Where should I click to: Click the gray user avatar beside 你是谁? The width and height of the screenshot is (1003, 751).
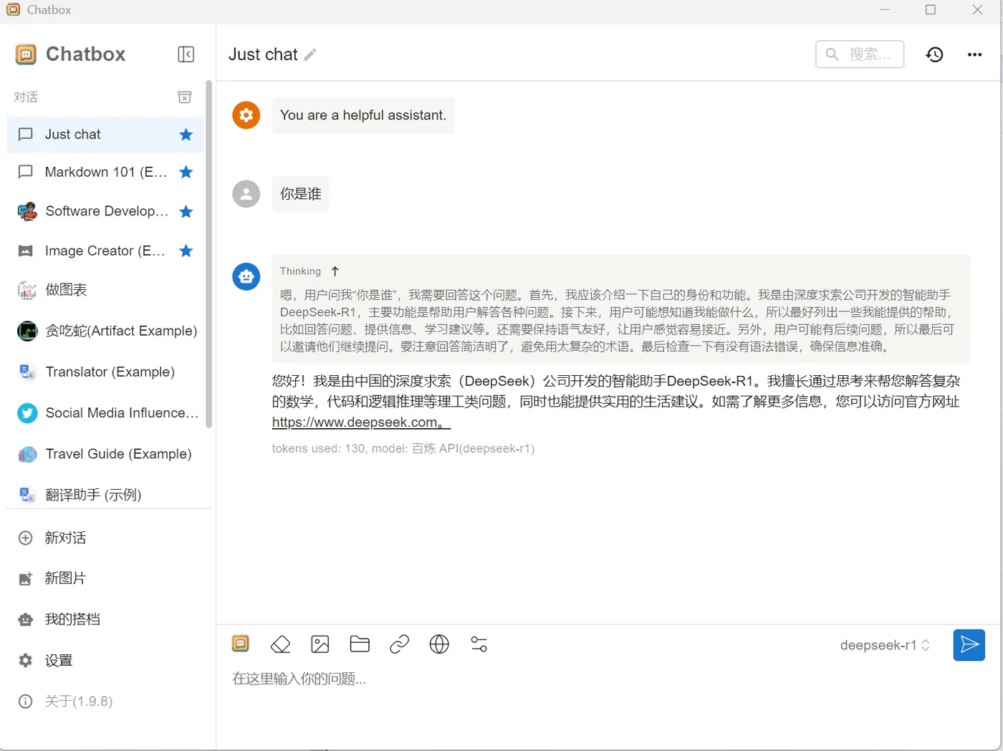(x=246, y=194)
